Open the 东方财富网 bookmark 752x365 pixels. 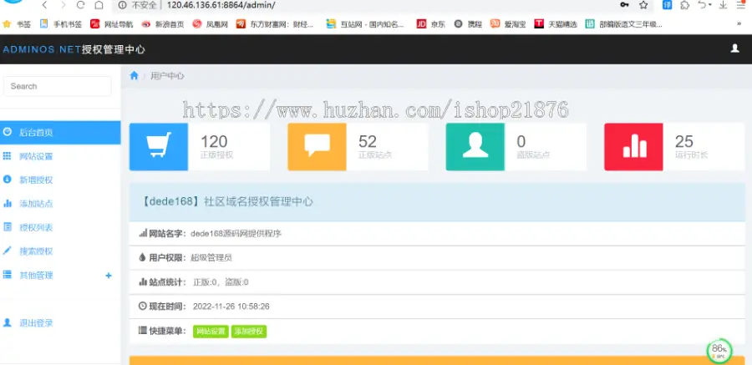pyautogui.click(x=275, y=24)
